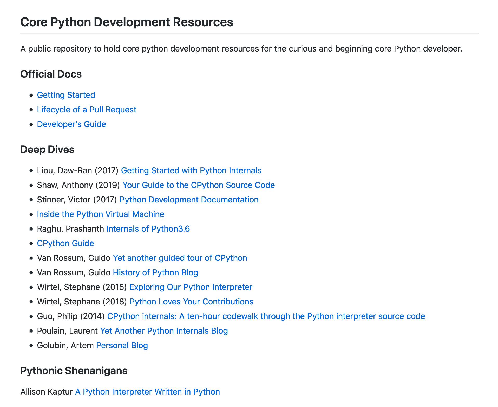The width and height of the screenshot is (498, 407).
Task: Open the Developer's Guide link
Action: pyautogui.click(x=71, y=124)
